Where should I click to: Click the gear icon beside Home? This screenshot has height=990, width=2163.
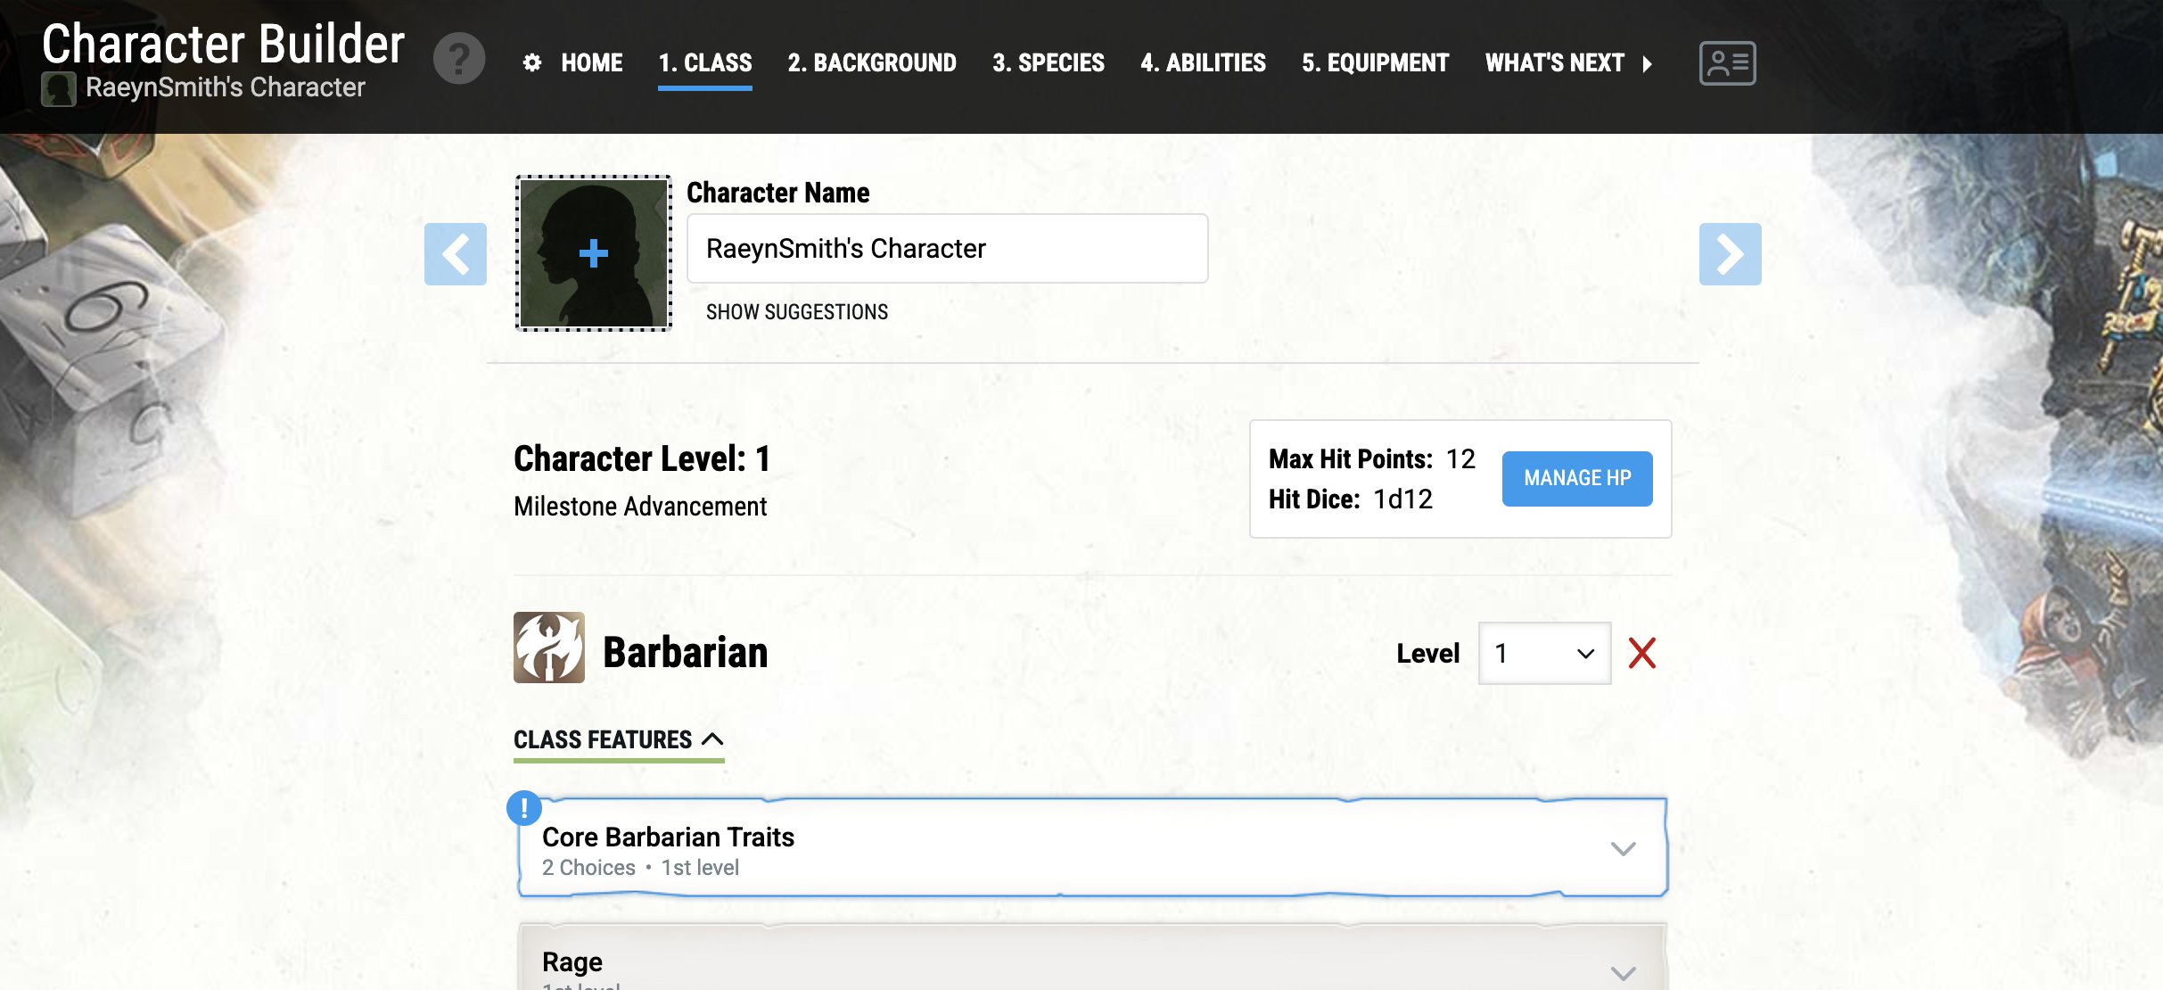(x=532, y=62)
